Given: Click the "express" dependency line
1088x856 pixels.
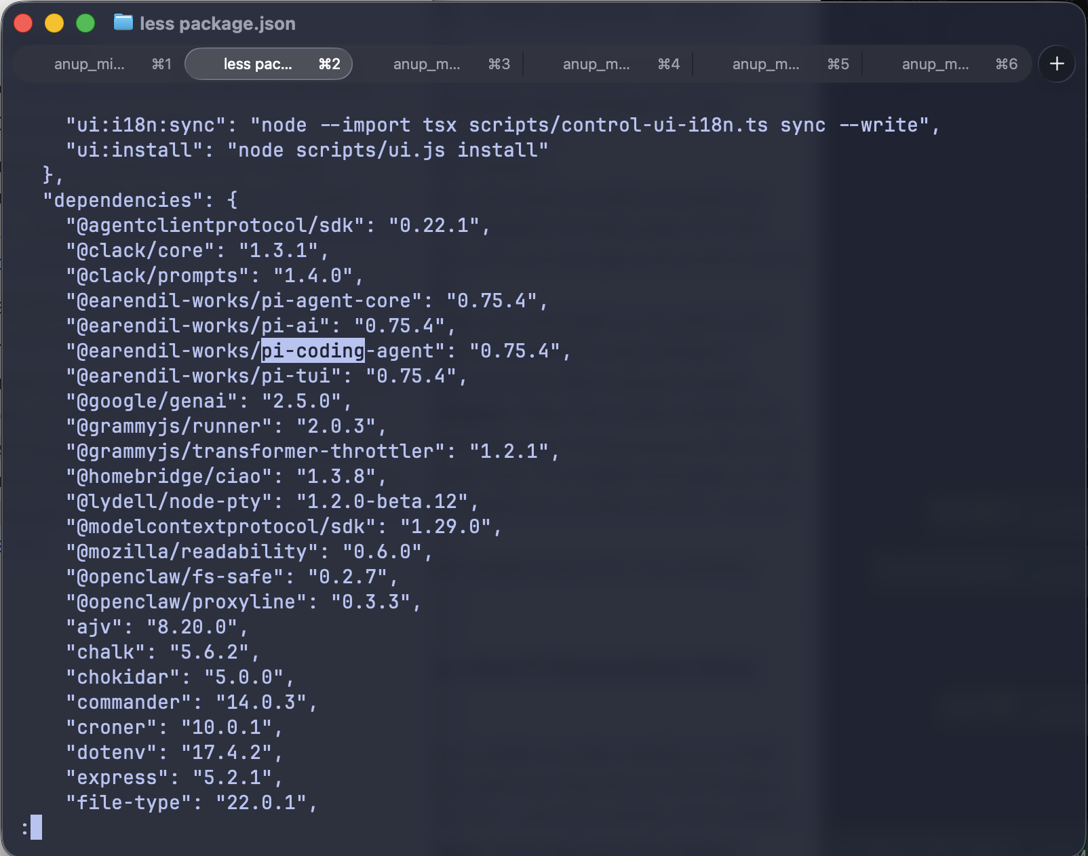Looking at the screenshot, I should coord(174,777).
